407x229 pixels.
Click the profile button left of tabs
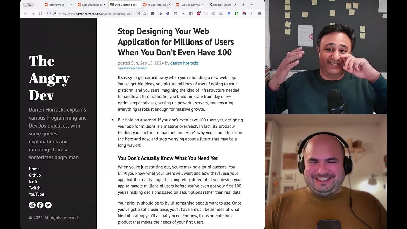[x=29, y=5]
